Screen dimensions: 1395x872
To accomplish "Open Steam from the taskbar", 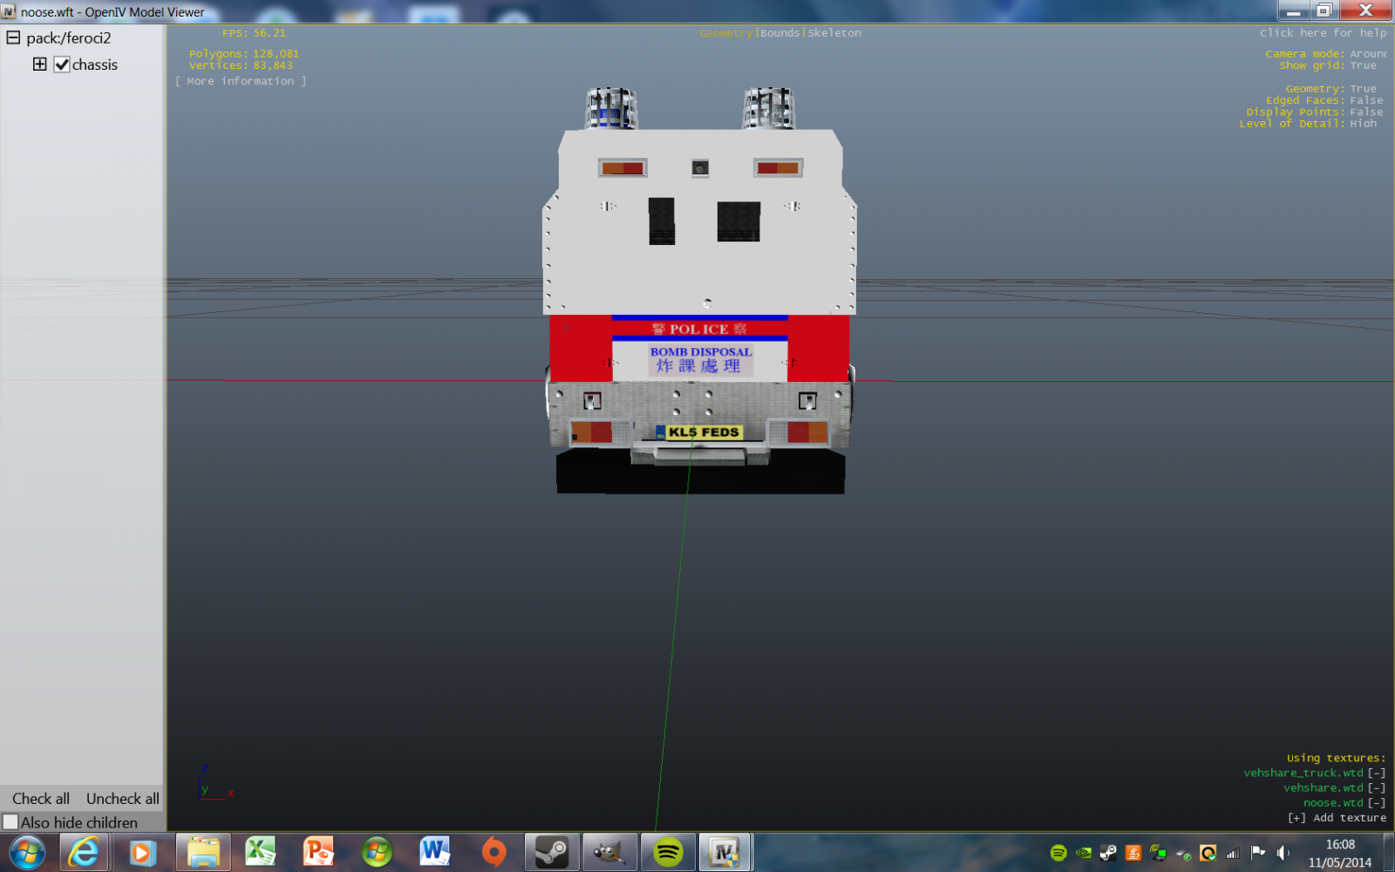I will click(x=551, y=852).
